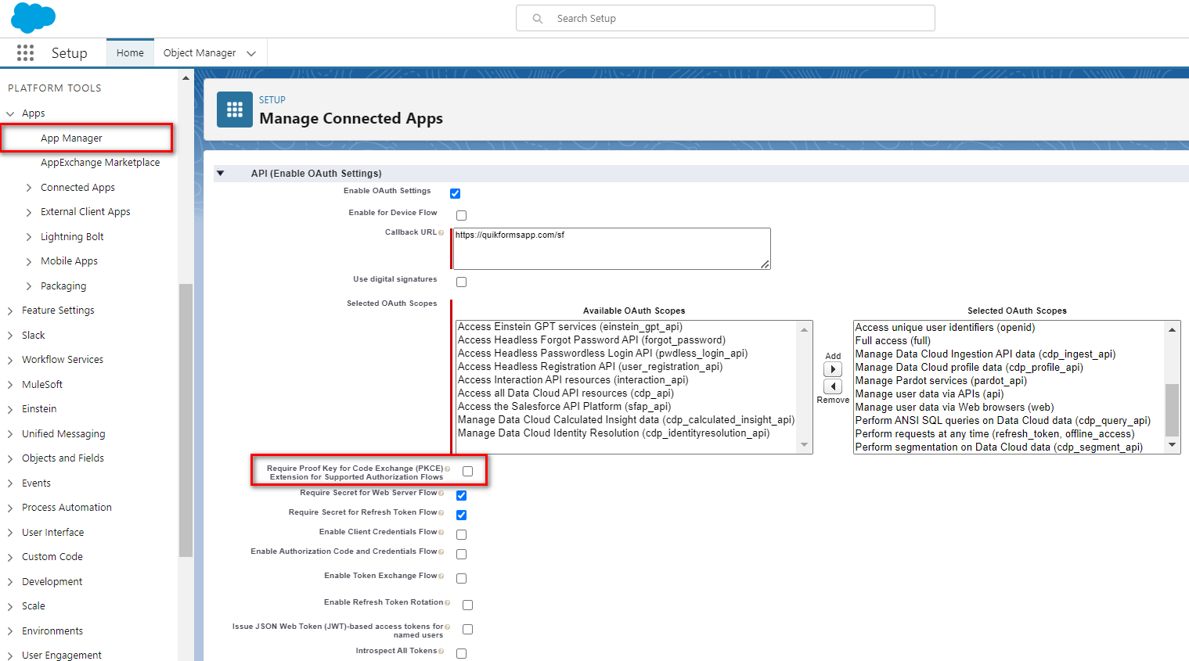Collapse the API OAuth Settings section
The width and height of the screenshot is (1189, 661).
221,173
